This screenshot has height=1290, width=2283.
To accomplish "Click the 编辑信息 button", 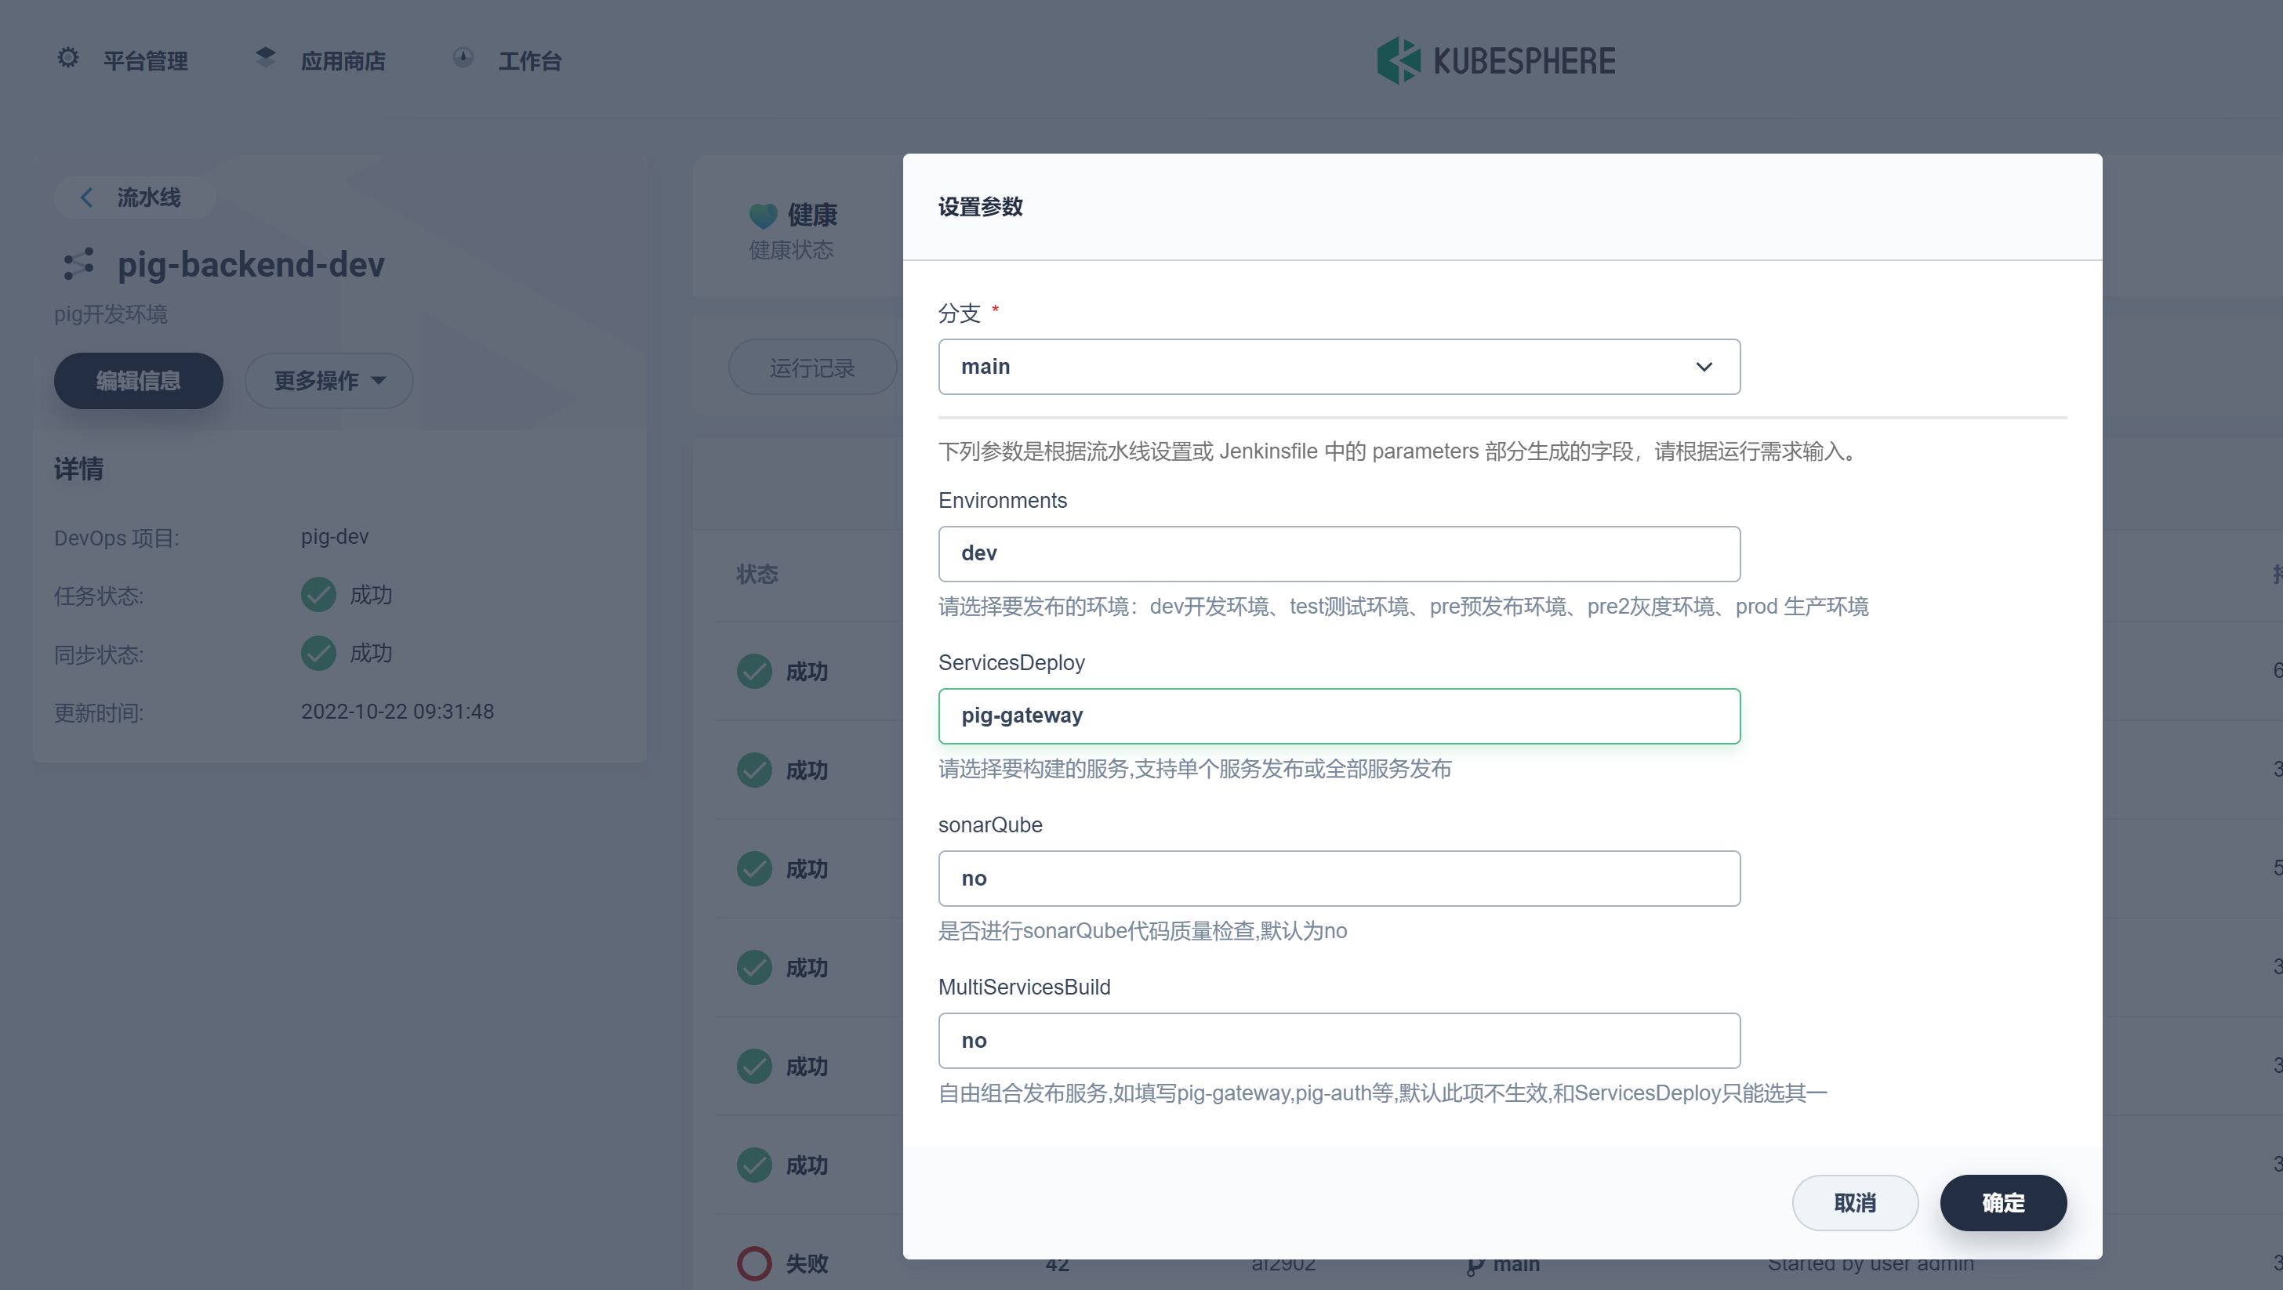I will coord(138,381).
